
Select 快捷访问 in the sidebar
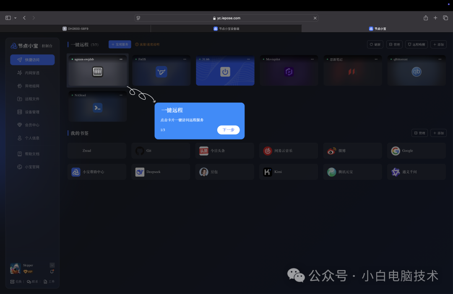coord(32,60)
